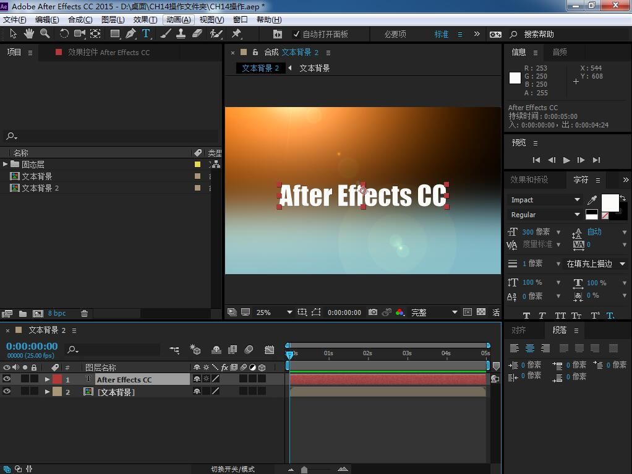
Task: Enable Draft 3D in the timeline
Action: pyautogui.click(x=195, y=350)
